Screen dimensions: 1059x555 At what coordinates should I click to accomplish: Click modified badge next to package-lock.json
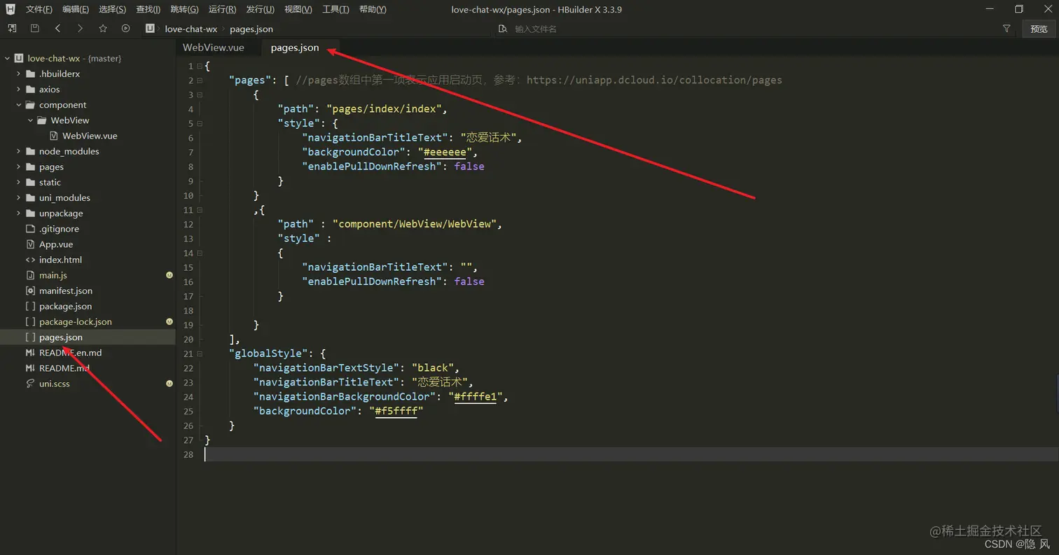pyautogui.click(x=169, y=322)
